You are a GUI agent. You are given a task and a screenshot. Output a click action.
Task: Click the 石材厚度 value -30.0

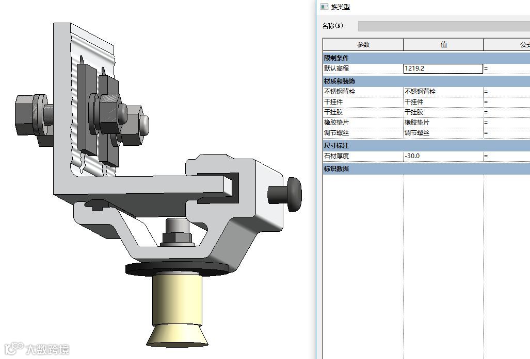pos(443,156)
